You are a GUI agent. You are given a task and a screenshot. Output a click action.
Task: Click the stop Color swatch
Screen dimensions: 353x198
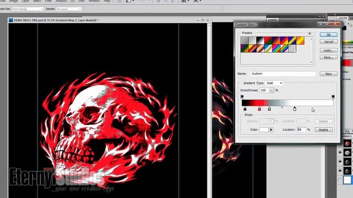pyautogui.click(x=264, y=130)
